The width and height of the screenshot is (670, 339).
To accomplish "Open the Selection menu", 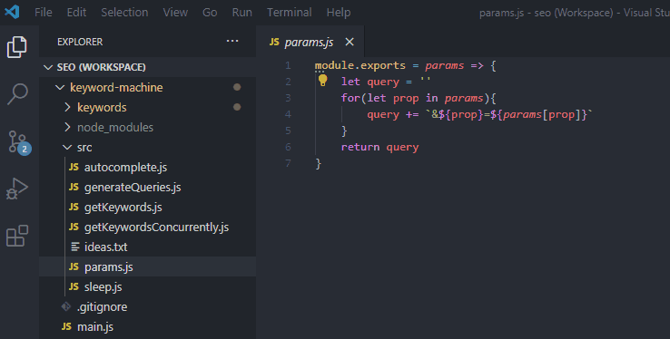I will (x=124, y=13).
